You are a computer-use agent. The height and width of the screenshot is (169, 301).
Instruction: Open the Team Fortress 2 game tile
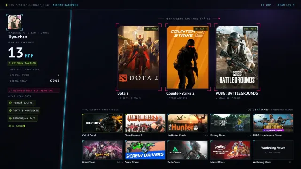point(145,123)
